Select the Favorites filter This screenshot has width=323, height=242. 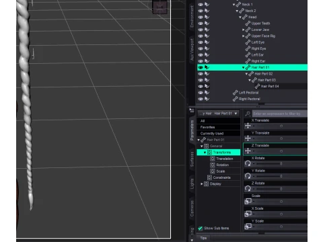click(x=219, y=127)
